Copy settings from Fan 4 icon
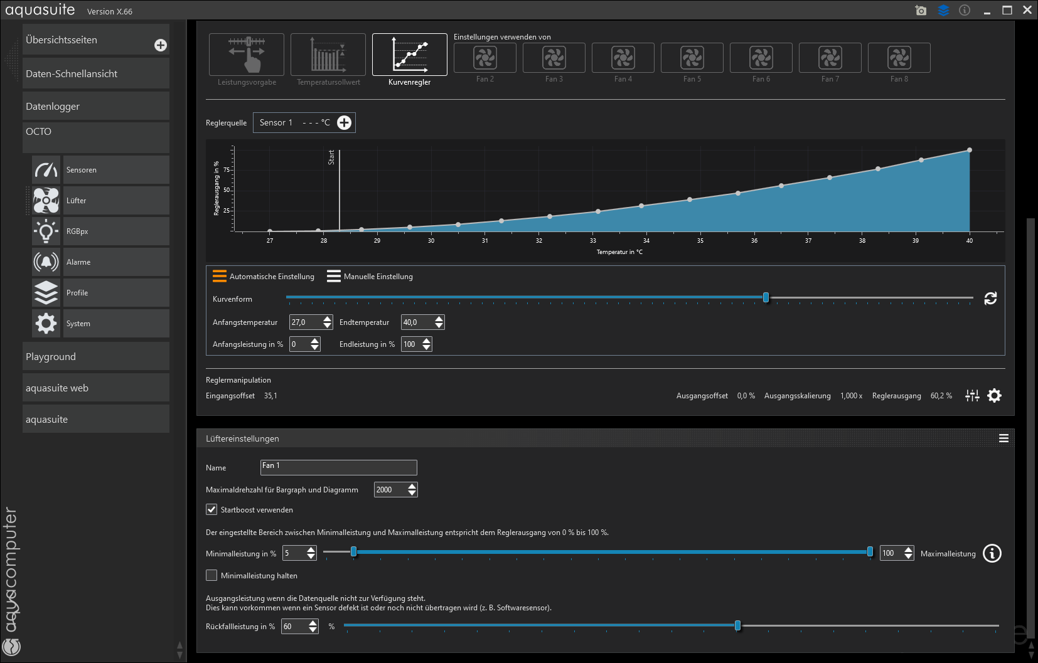 [x=623, y=58]
